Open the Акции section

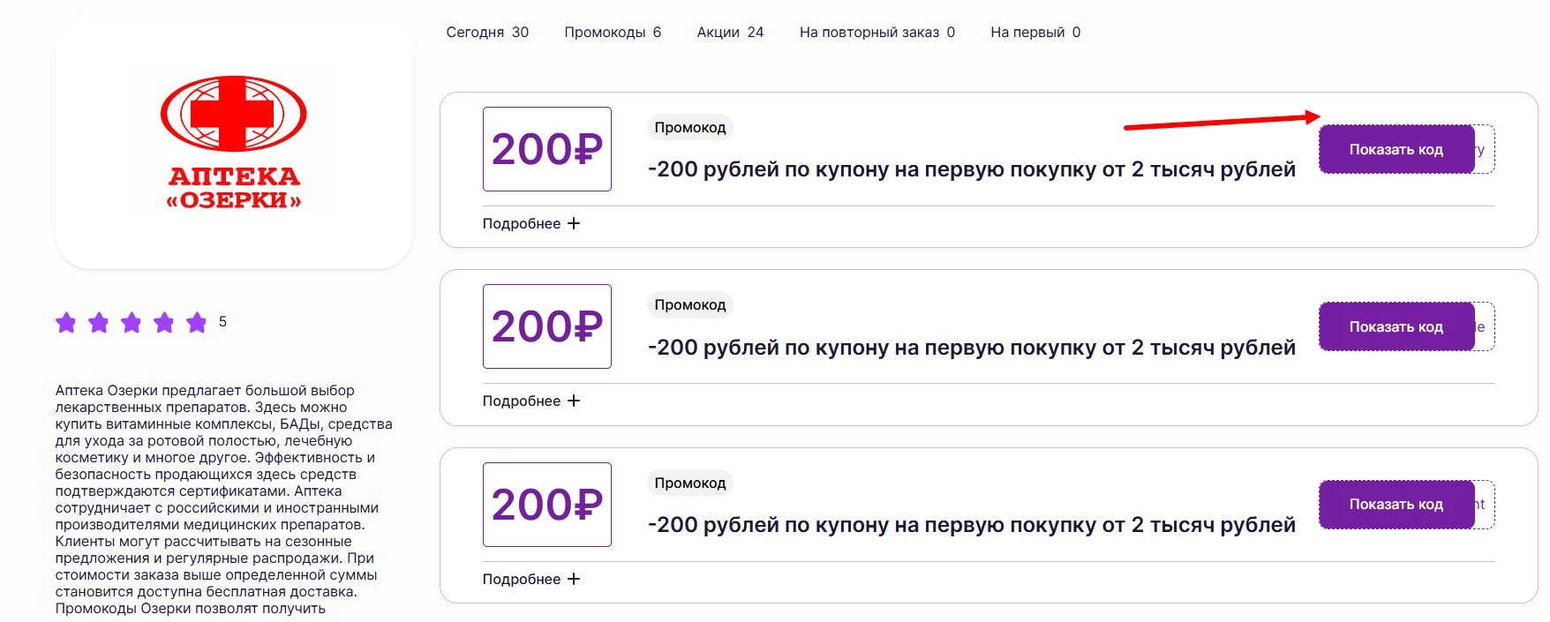coord(728,32)
